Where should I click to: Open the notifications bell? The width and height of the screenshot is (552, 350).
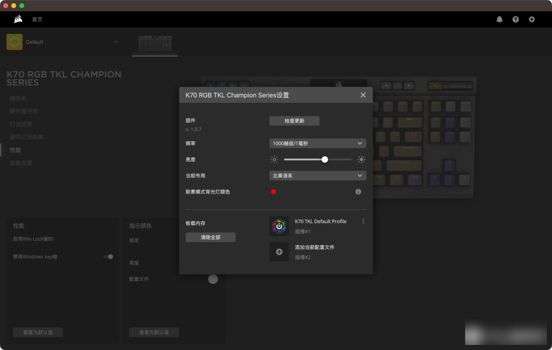(499, 19)
